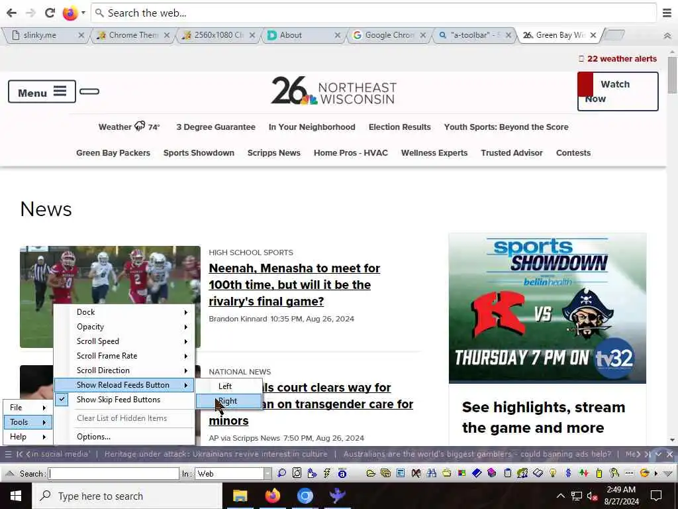Click the blue book toolbar icon
Screen dimensions: 678x509
point(477,473)
